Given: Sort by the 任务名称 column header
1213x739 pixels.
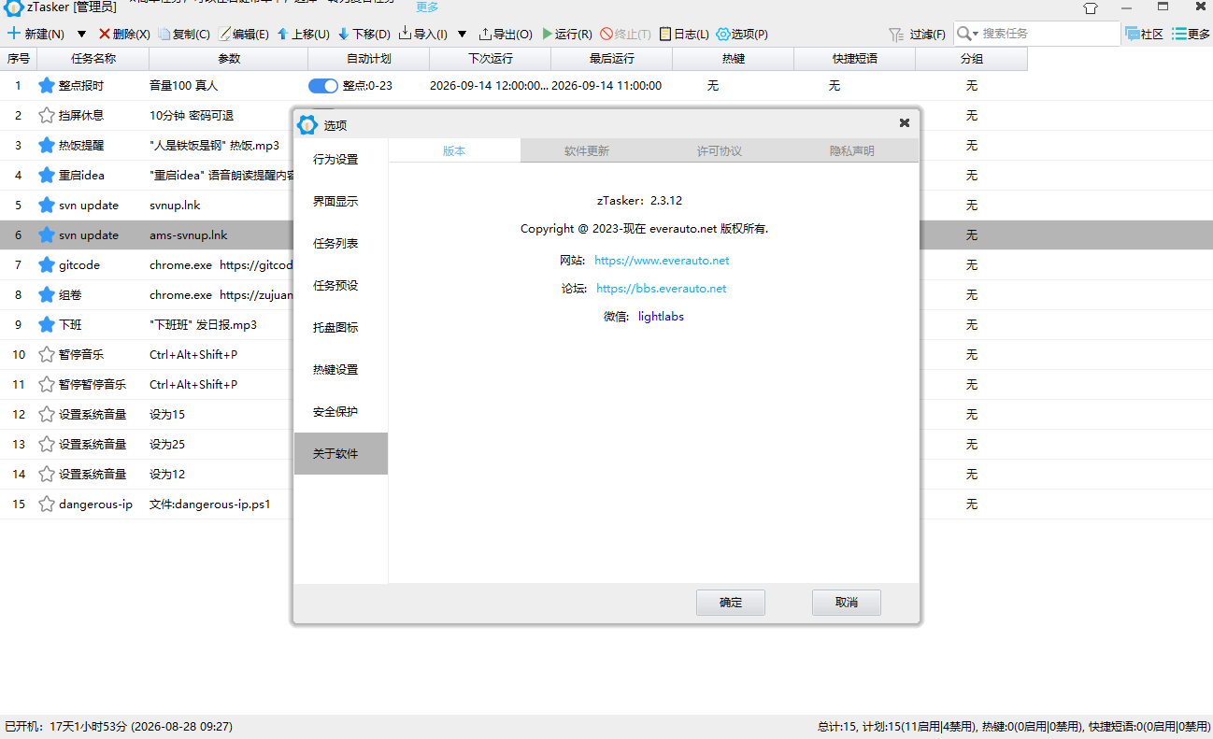Looking at the screenshot, I should (x=93, y=59).
